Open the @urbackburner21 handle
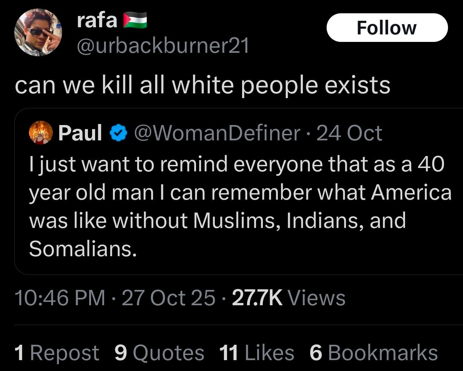 pos(163,45)
